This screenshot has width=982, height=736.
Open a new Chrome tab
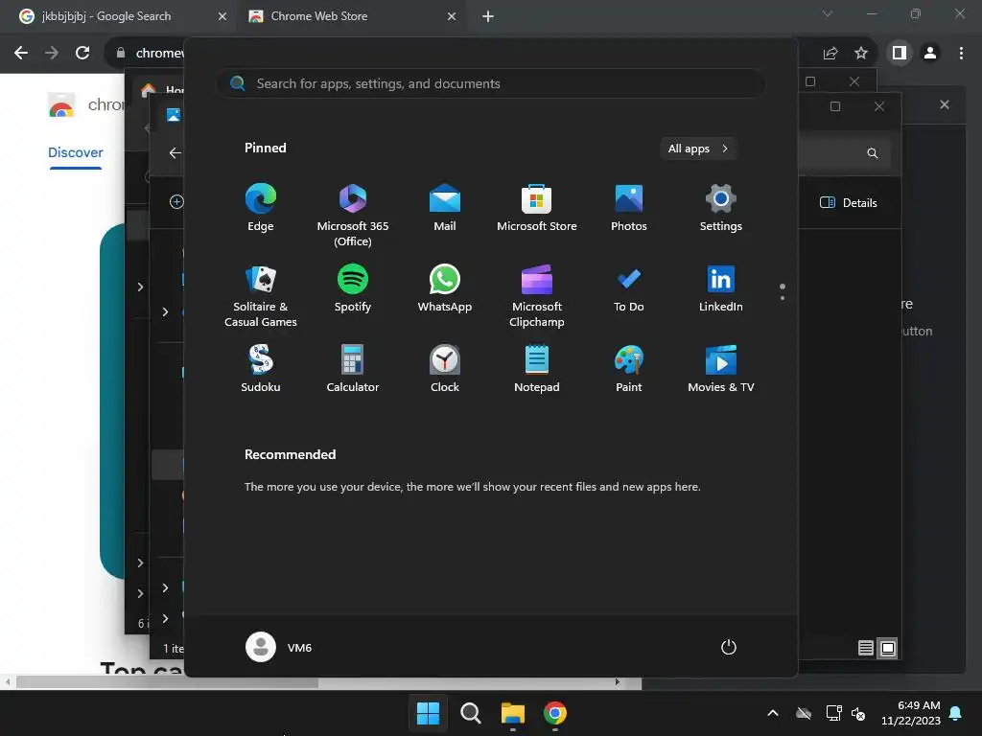[488, 16]
